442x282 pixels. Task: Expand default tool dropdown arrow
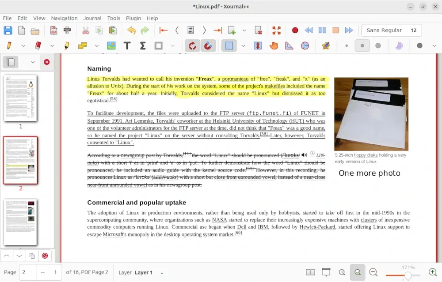(x=97, y=45)
